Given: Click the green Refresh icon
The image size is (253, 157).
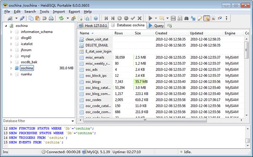Looking at the screenshot, I should point(61,18).
